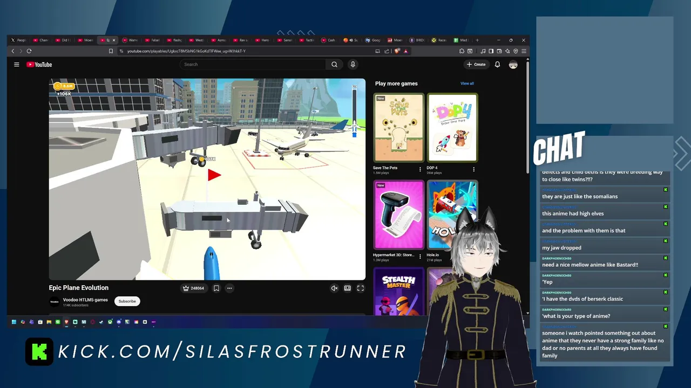Open the Xbox app from the taskbar

(110, 322)
